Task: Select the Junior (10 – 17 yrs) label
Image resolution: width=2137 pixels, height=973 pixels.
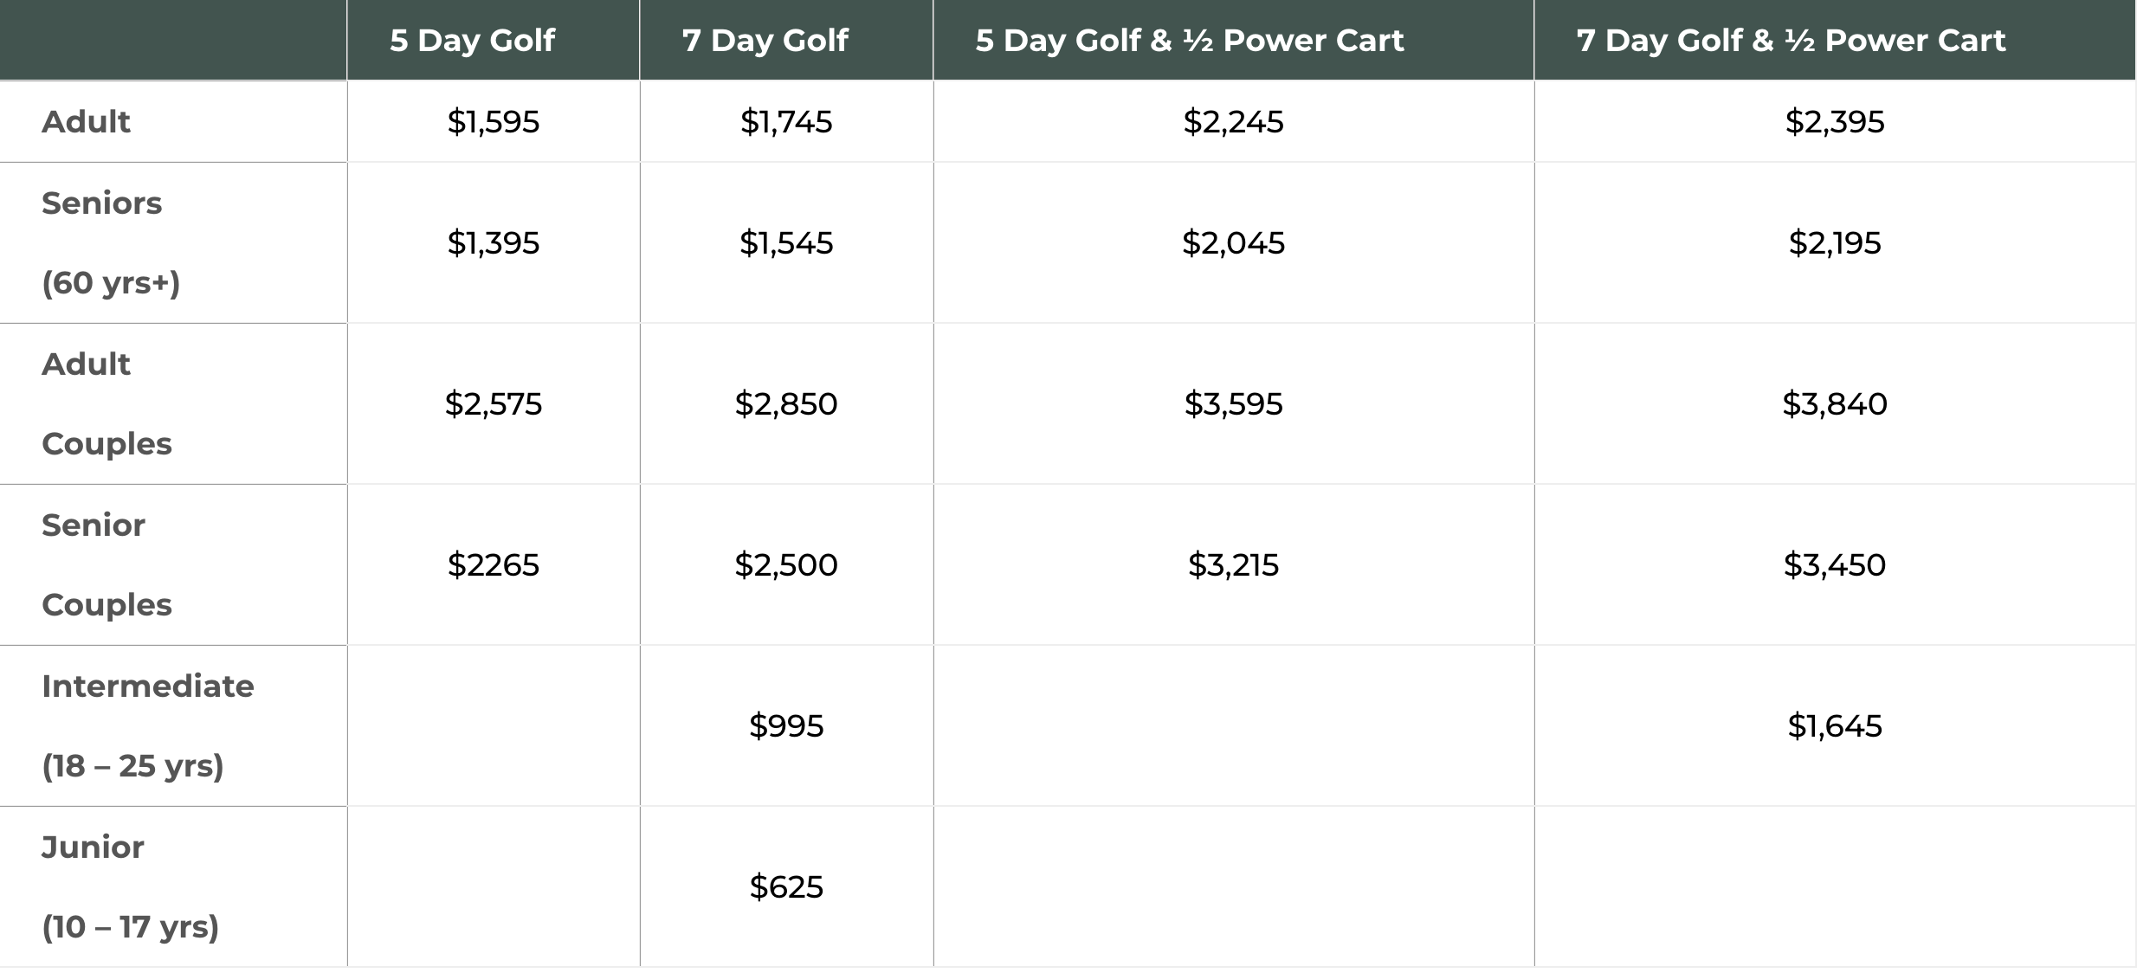Action: (x=130, y=887)
